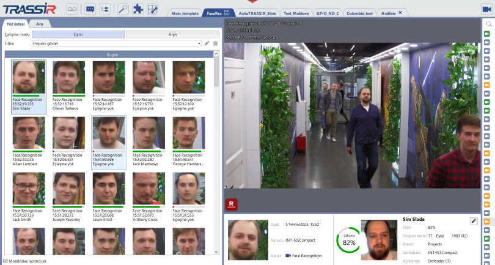Click the Sim Slade name heading
Viewport: 495px width, 265px height.
tap(414, 219)
